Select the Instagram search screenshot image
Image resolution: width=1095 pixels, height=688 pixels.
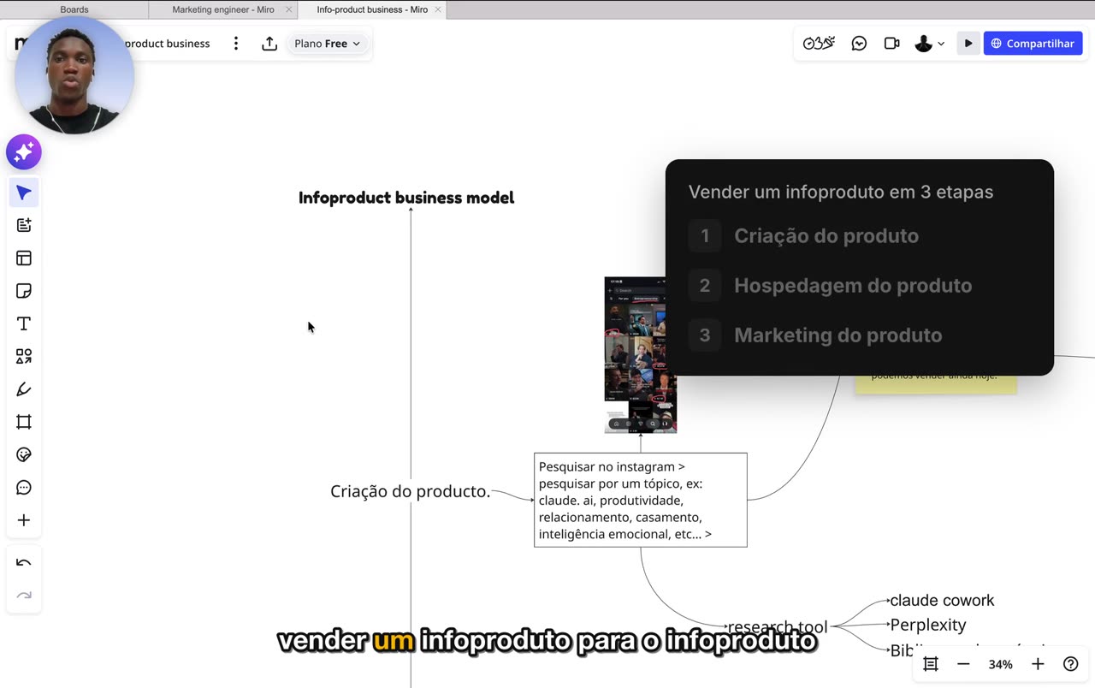tap(640, 354)
